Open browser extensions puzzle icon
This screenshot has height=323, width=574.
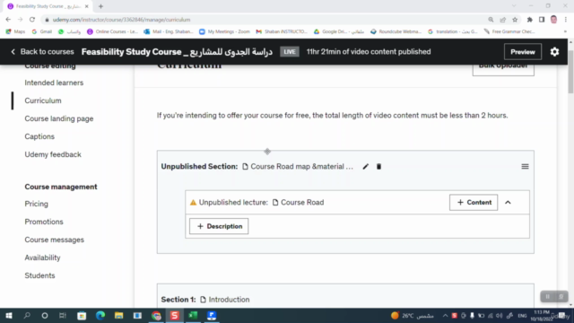530,20
